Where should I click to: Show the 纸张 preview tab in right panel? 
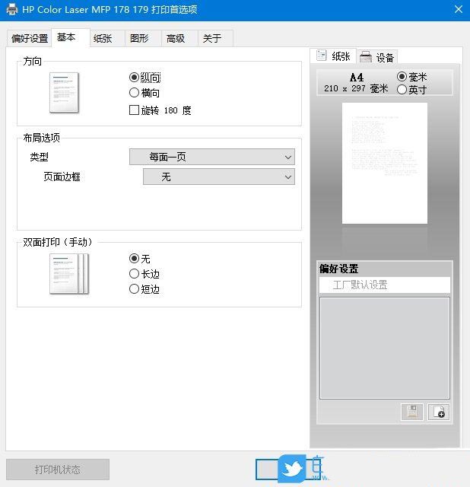pos(333,56)
